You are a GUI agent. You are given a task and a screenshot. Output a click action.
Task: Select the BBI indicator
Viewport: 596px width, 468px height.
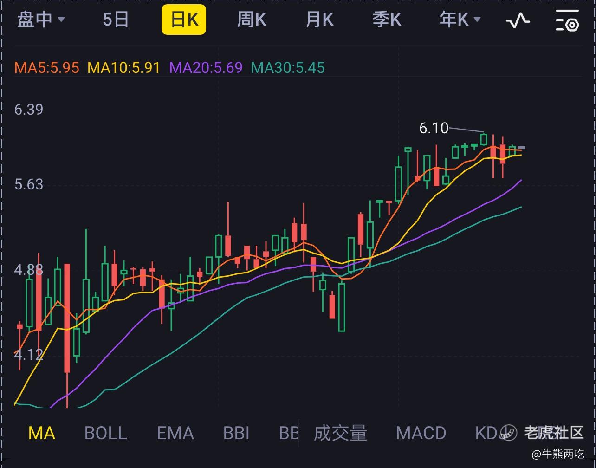[236, 433]
